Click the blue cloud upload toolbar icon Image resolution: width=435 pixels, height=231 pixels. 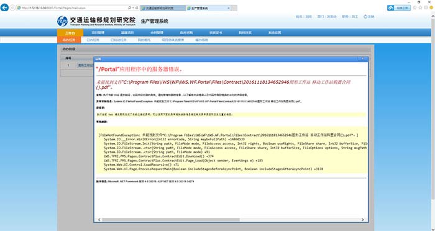coord(391,8)
